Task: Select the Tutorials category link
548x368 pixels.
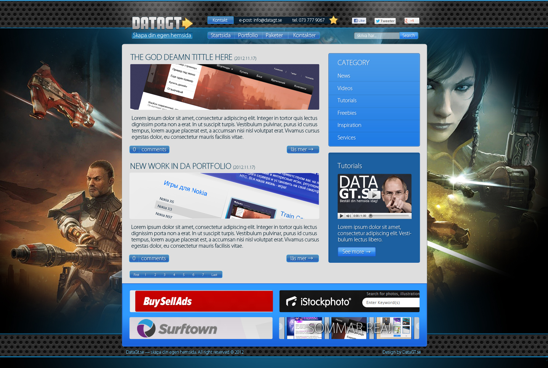Action: coord(347,100)
